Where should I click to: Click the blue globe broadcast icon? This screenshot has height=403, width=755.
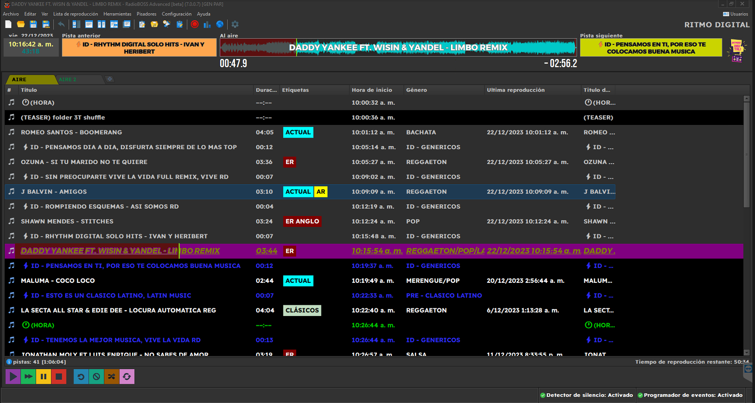tap(220, 24)
